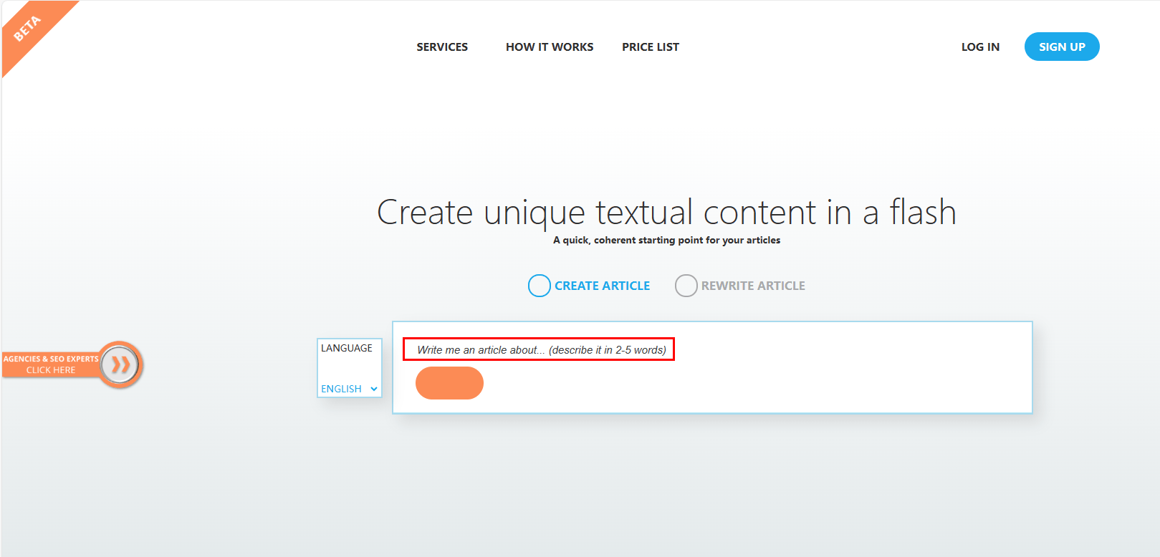Viewport: 1160px width, 557px height.
Task: Click the REWRITE ARTICLE text label
Action: pyautogui.click(x=753, y=286)
